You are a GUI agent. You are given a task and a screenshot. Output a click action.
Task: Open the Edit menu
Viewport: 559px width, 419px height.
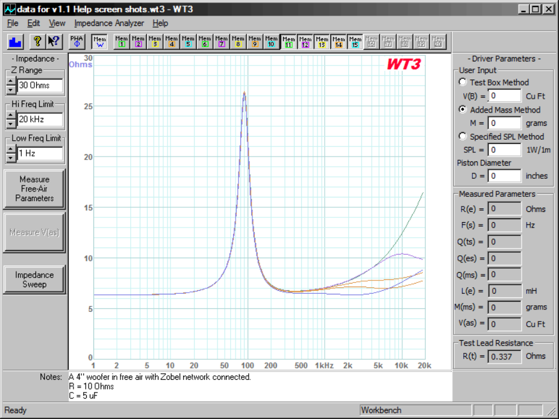(x=33, y=23)
